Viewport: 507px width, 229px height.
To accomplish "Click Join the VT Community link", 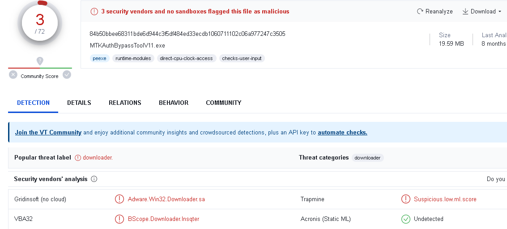I will tap(48, 133).
